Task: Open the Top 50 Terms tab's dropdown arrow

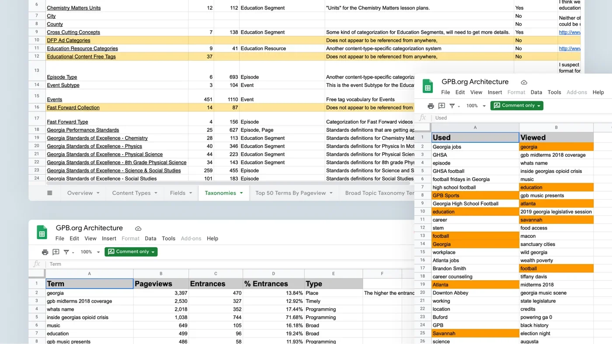Action: 331,193
